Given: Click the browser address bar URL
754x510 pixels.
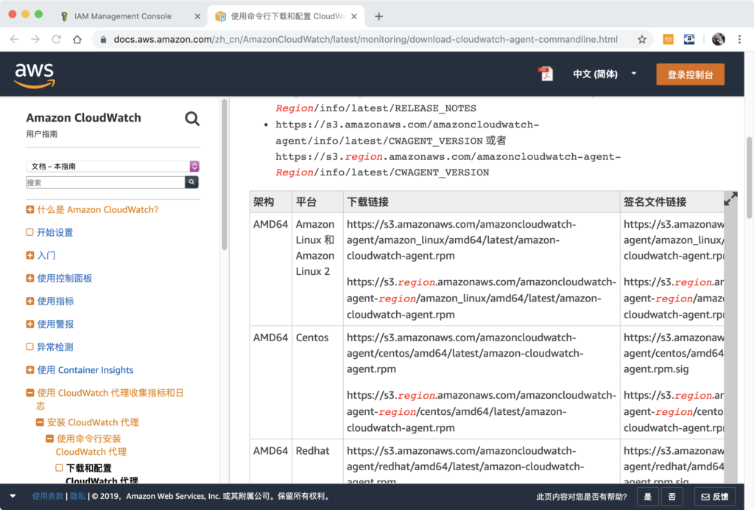Looking at the screenshot, I should [365, 40].
